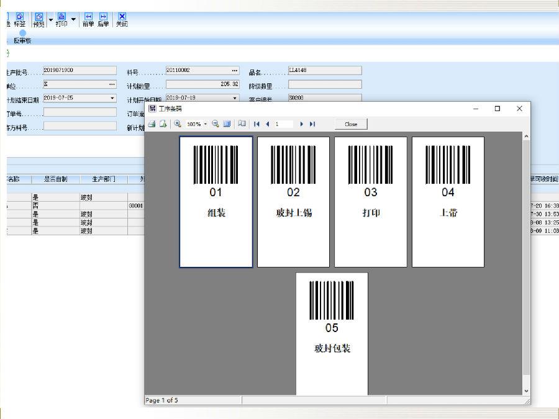Click the empty 客方料号 field

[80, 126]
